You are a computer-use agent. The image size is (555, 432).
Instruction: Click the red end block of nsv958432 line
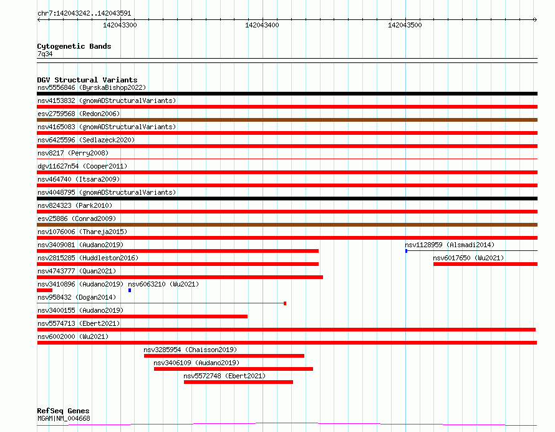[x=285, y=304]
